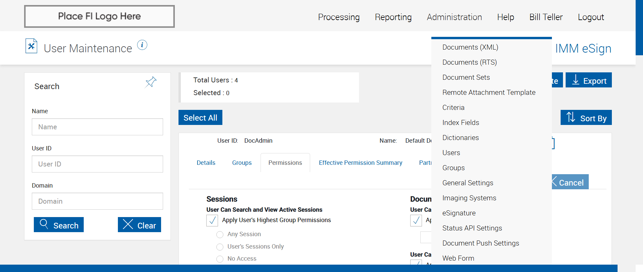Screen dimensions: 643x272
Task: Pin the Search panel
Action: 151,82
